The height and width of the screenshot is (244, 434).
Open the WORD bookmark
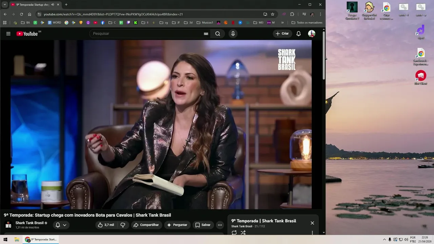[x=54, y=23]
